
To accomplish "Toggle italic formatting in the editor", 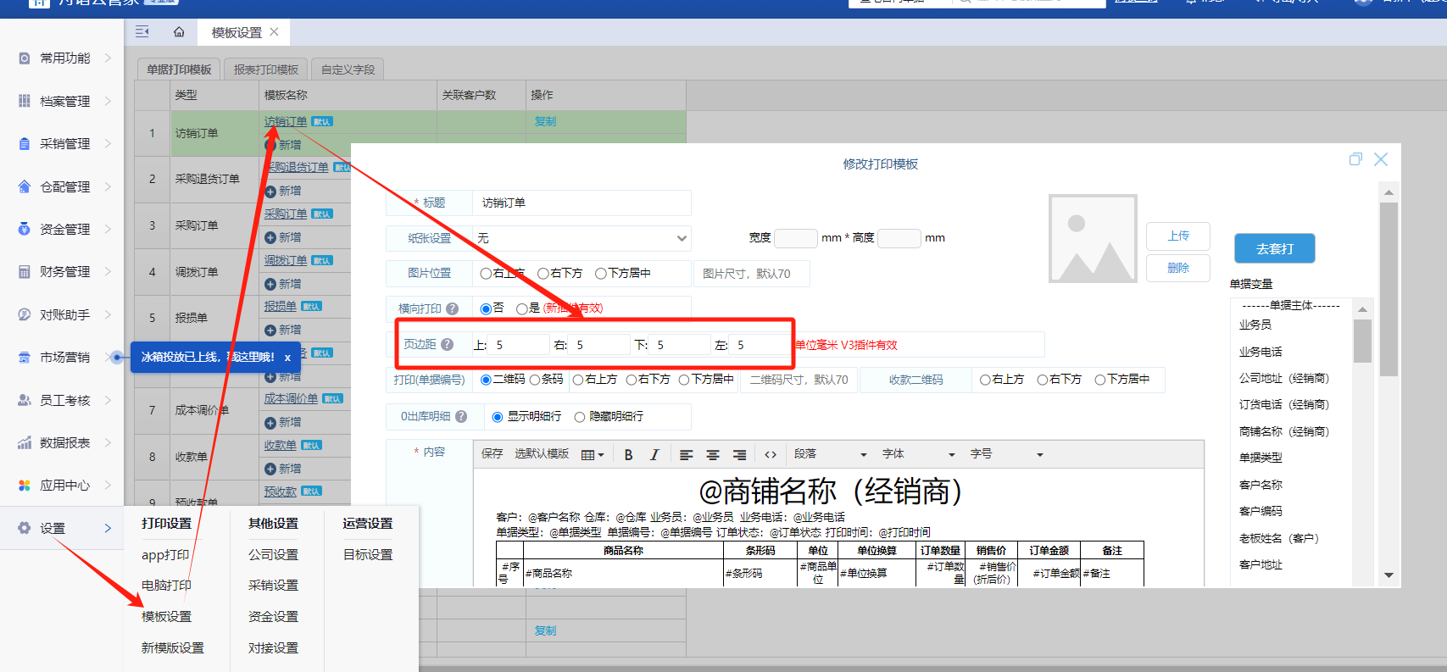I will 654,455.
